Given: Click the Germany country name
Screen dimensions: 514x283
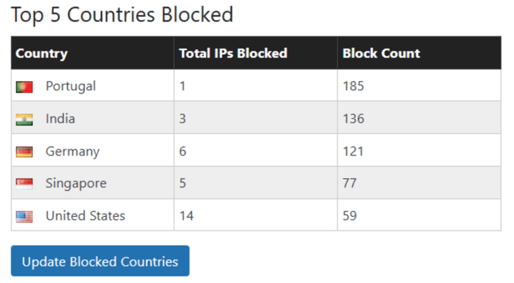Looking at the screenshot, I should tap(72, 152).
